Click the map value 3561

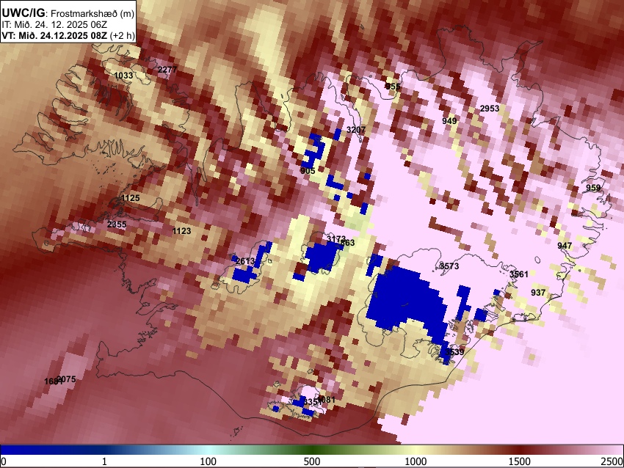[x=519, y=274]
